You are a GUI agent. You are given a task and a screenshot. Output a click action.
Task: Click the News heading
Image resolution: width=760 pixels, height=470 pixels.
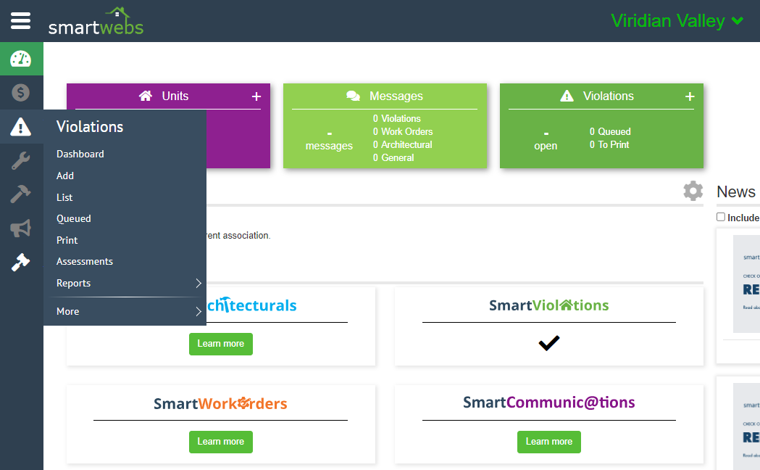click(x=736, y=191)
